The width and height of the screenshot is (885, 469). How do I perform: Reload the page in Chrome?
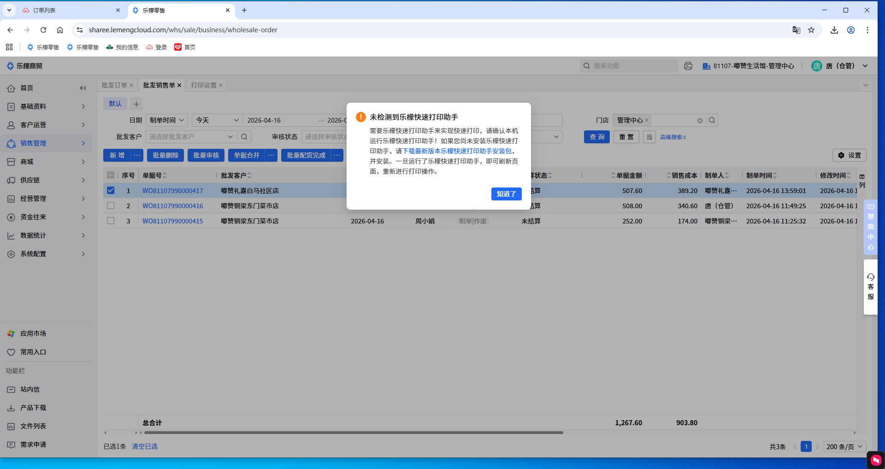(43, 30)
